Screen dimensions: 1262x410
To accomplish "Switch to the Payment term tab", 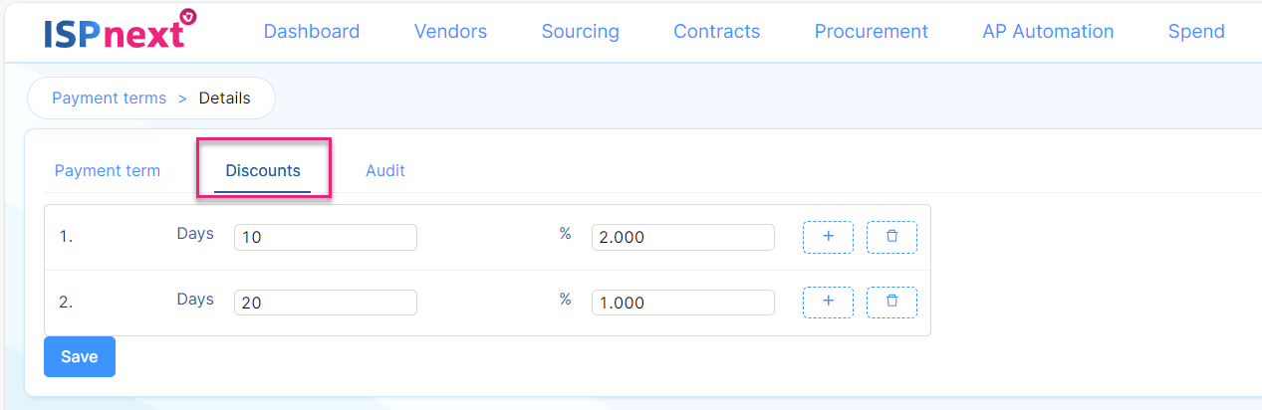I will (x=107, y=170).
